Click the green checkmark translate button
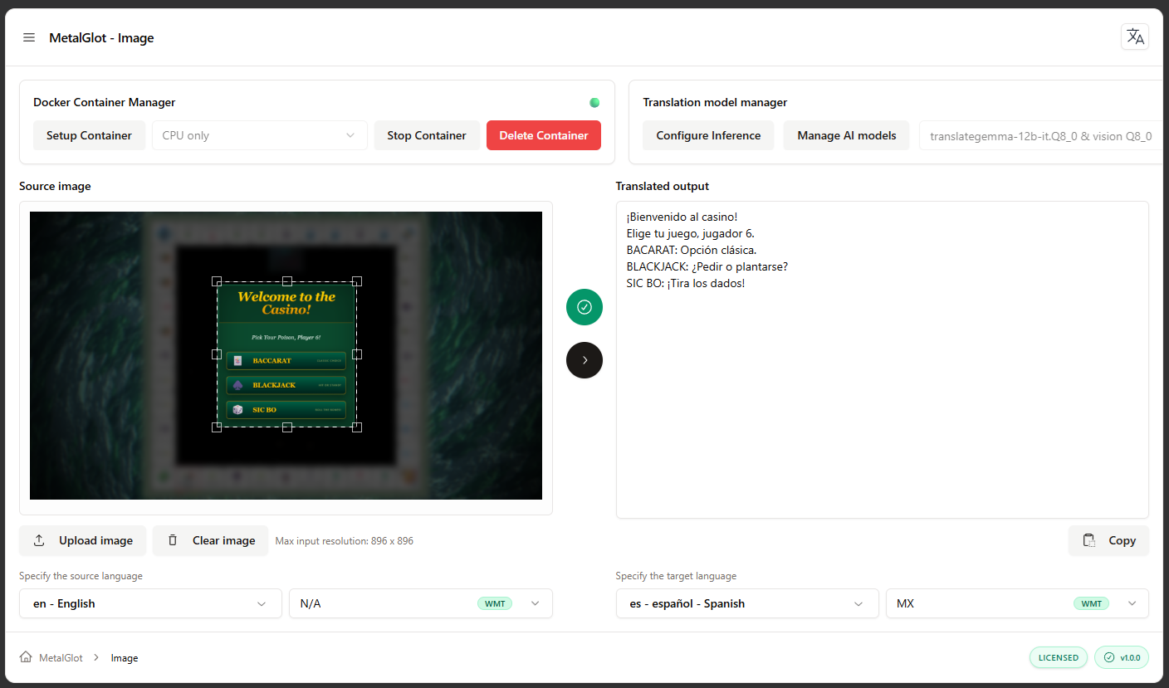The width and height of the screenshot is (1169, 688). coord(584,307)
